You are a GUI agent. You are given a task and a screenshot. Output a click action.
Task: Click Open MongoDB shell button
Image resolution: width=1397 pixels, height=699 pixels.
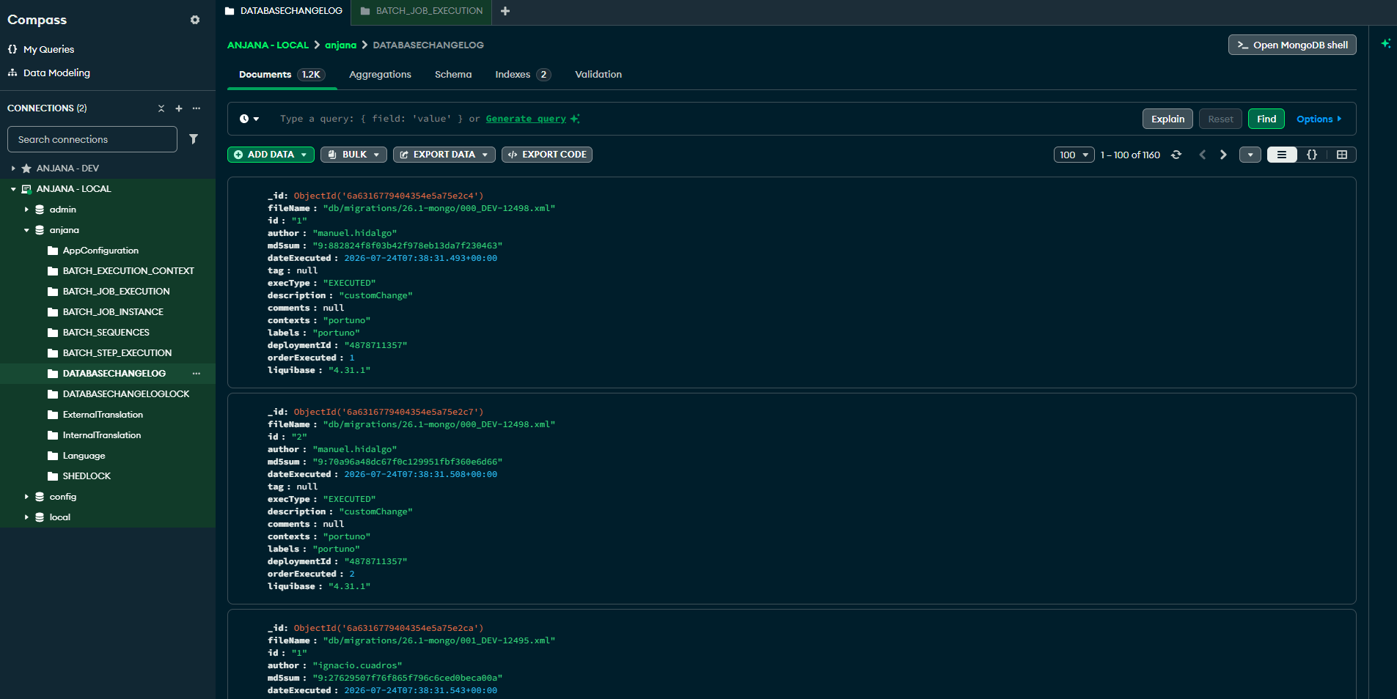click(1292, 45)
